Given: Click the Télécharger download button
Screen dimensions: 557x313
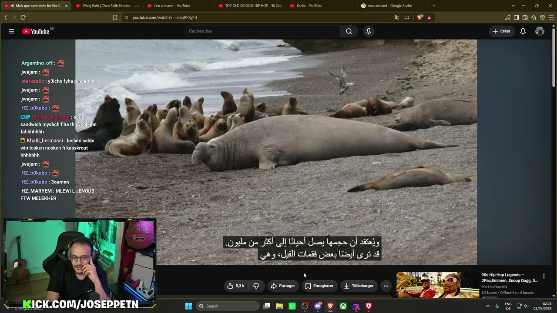Looking at the screenshot, I should click(359, 286).
